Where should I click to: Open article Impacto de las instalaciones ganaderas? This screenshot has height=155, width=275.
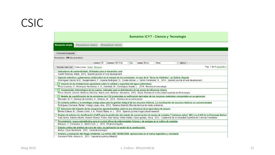106,84
